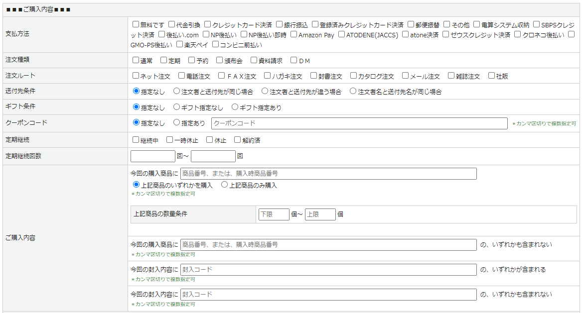
Task: Click the 上限 quantity input field
Action: pyautogui.click(x=320, y=214)
